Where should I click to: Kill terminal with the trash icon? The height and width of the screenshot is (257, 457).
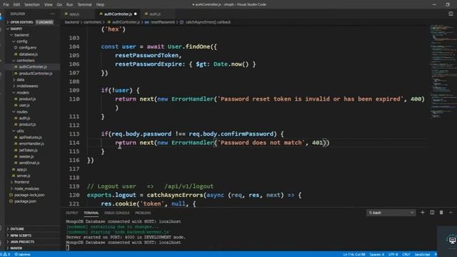(441, 213)
